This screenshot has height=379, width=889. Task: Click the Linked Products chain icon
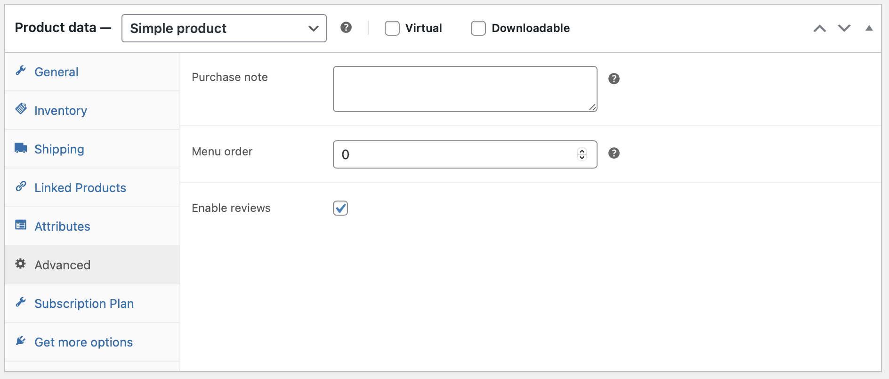pos(21,186)
